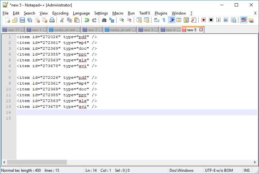Click line number 7 in margin
259x174 pixels.
pyautogui.click(x=10, y=72)
